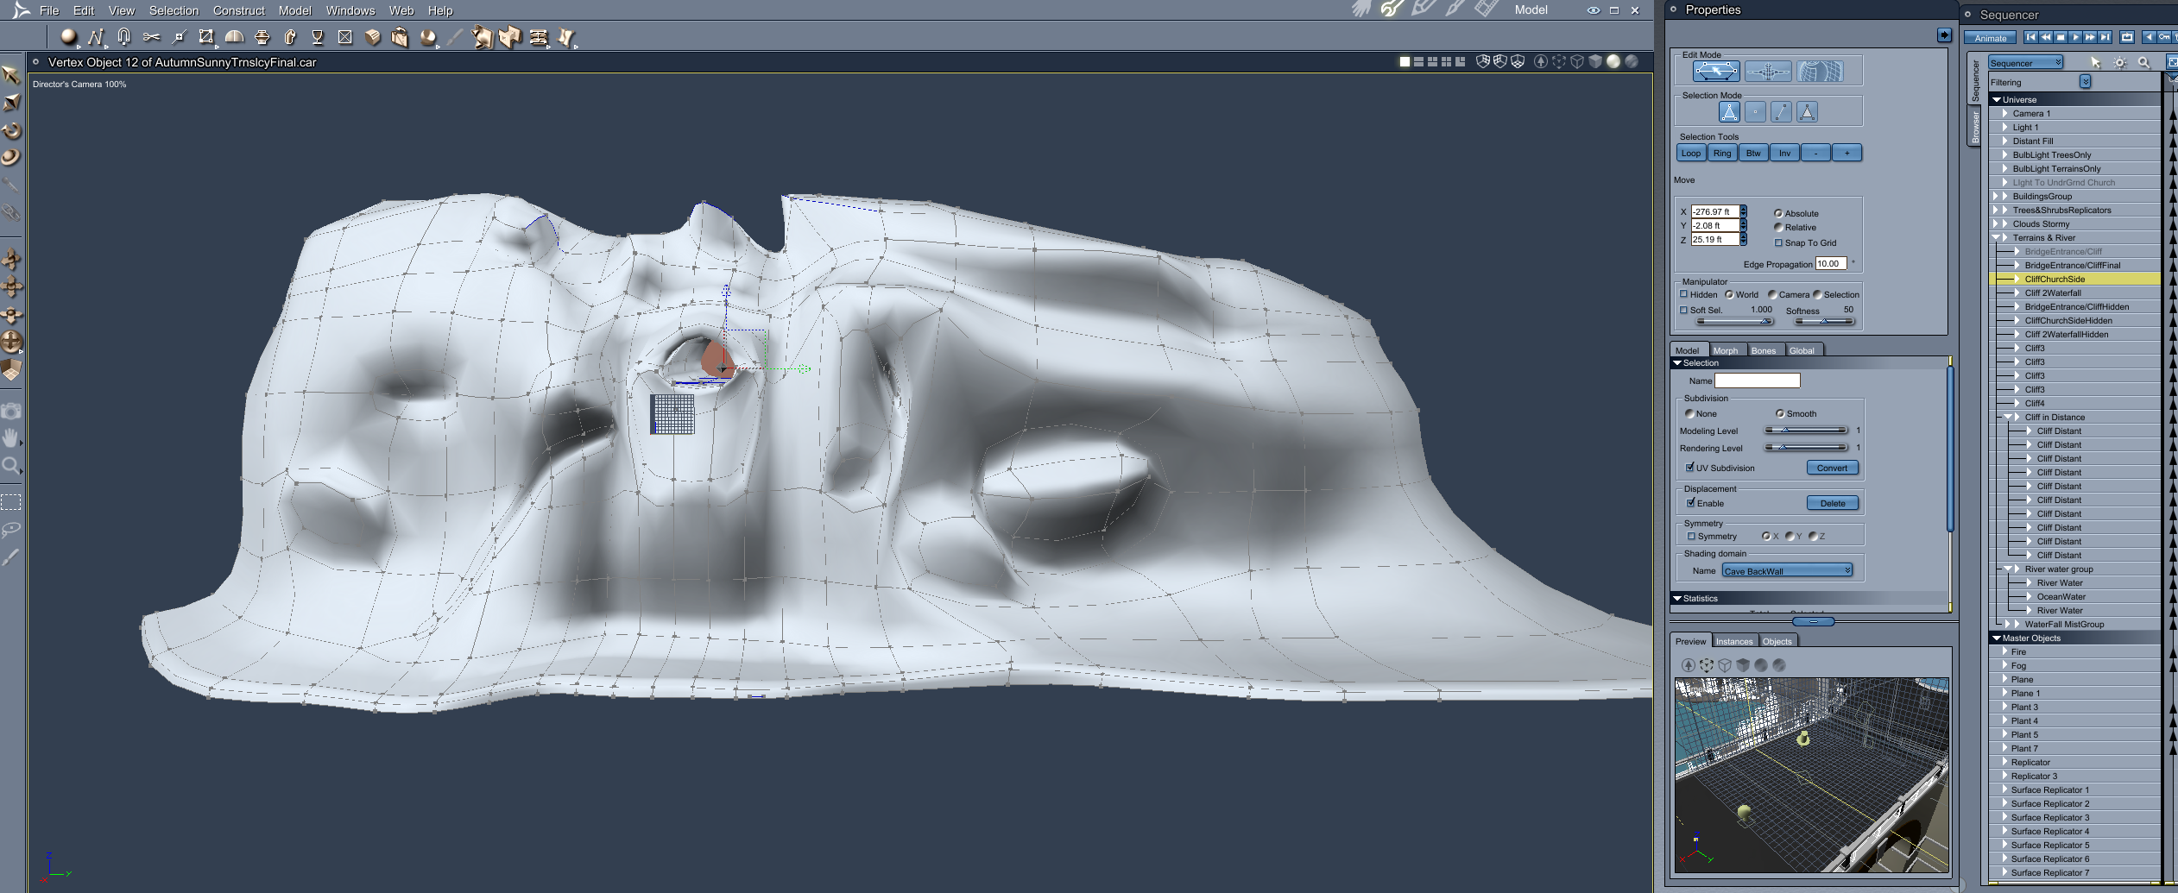Image resolution: width=2178 pixels, height=893 pixels.
Task: Activate the skeleton bones edit mode
Action: point(1768,72)
